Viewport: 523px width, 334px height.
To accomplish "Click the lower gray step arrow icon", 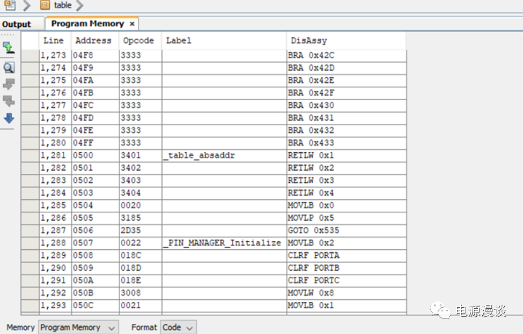I will tap(9, 101).
